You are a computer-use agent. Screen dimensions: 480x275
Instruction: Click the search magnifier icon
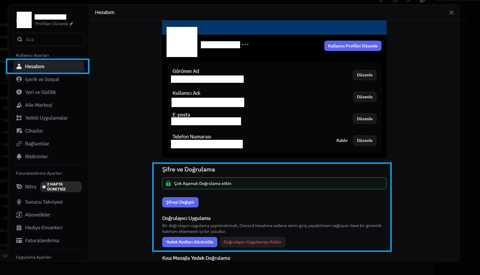pos(20,39)
